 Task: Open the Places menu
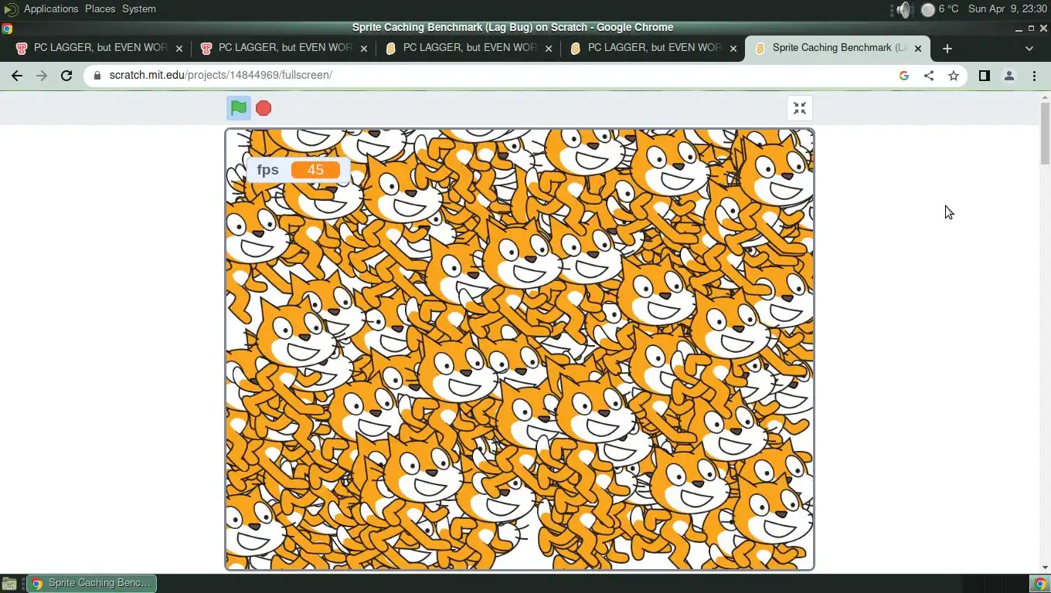[100, 9]
